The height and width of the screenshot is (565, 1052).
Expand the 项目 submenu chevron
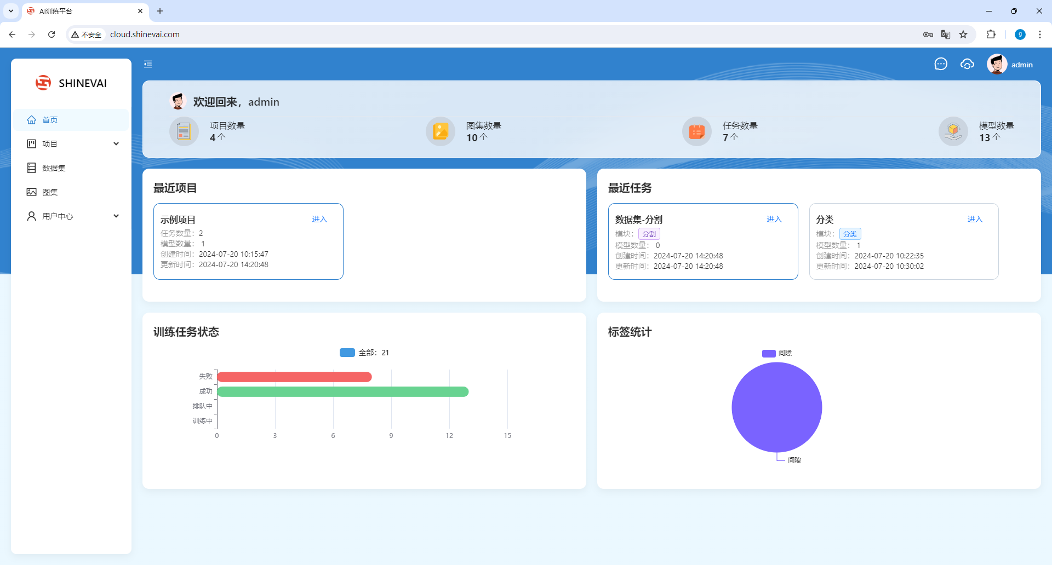(x=116, y=143)
